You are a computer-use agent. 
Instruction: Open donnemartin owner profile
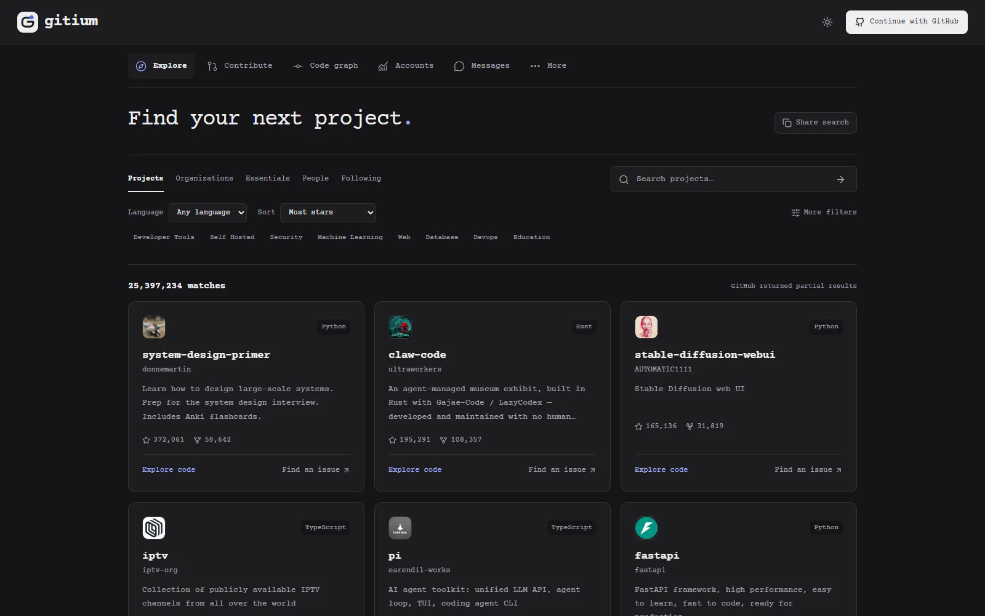point(167,370)
